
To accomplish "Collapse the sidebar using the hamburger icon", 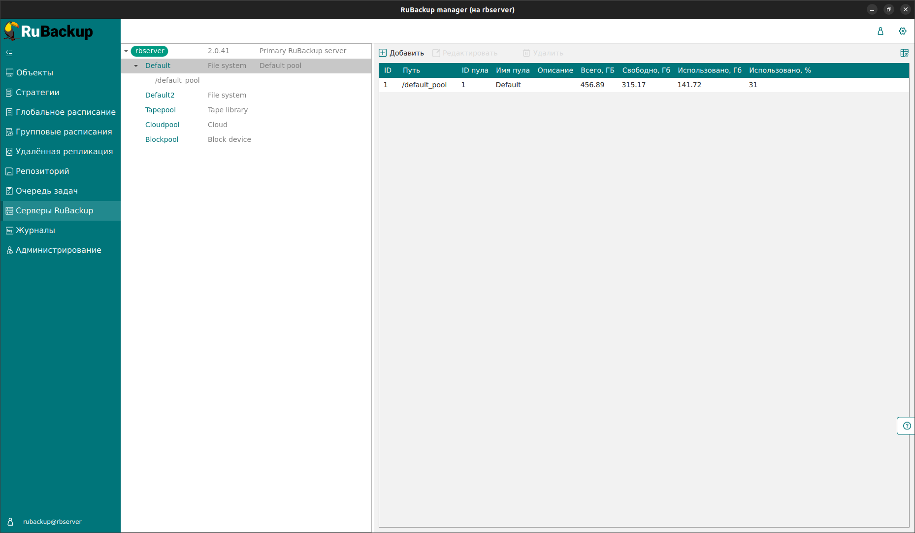I will coord(9,53).
